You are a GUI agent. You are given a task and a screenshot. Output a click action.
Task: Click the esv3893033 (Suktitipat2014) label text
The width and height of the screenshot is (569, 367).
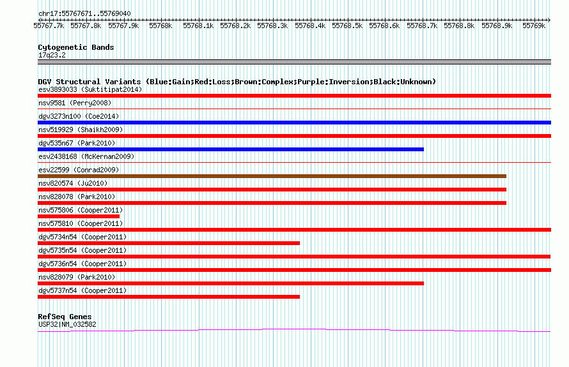click(90, 89)
